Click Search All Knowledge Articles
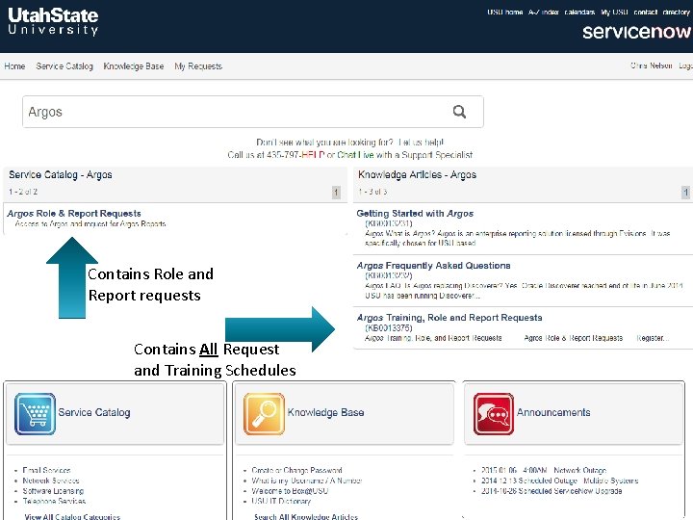The width and height of the screenshot is (693, 520). click(306, 516)
